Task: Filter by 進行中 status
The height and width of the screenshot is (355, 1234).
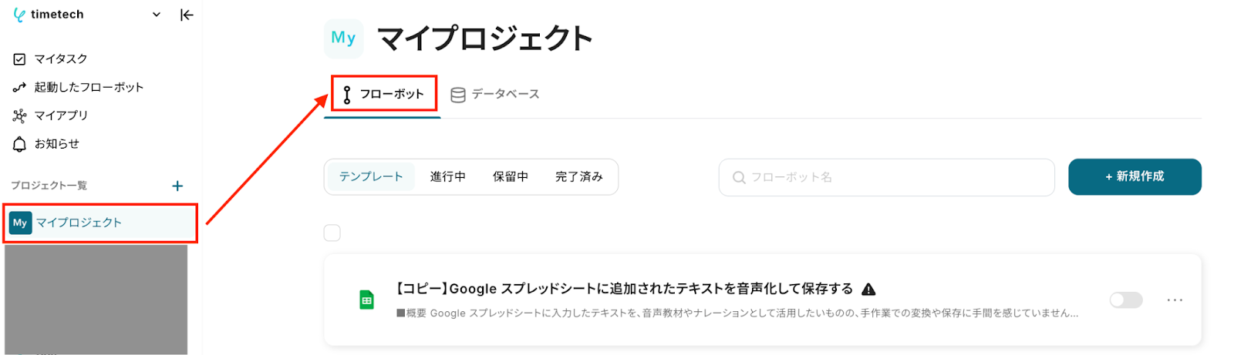Action: (448, 177)
